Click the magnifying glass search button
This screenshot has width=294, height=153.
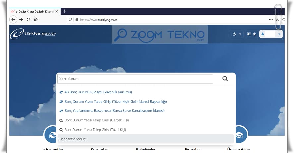[225, 79]
